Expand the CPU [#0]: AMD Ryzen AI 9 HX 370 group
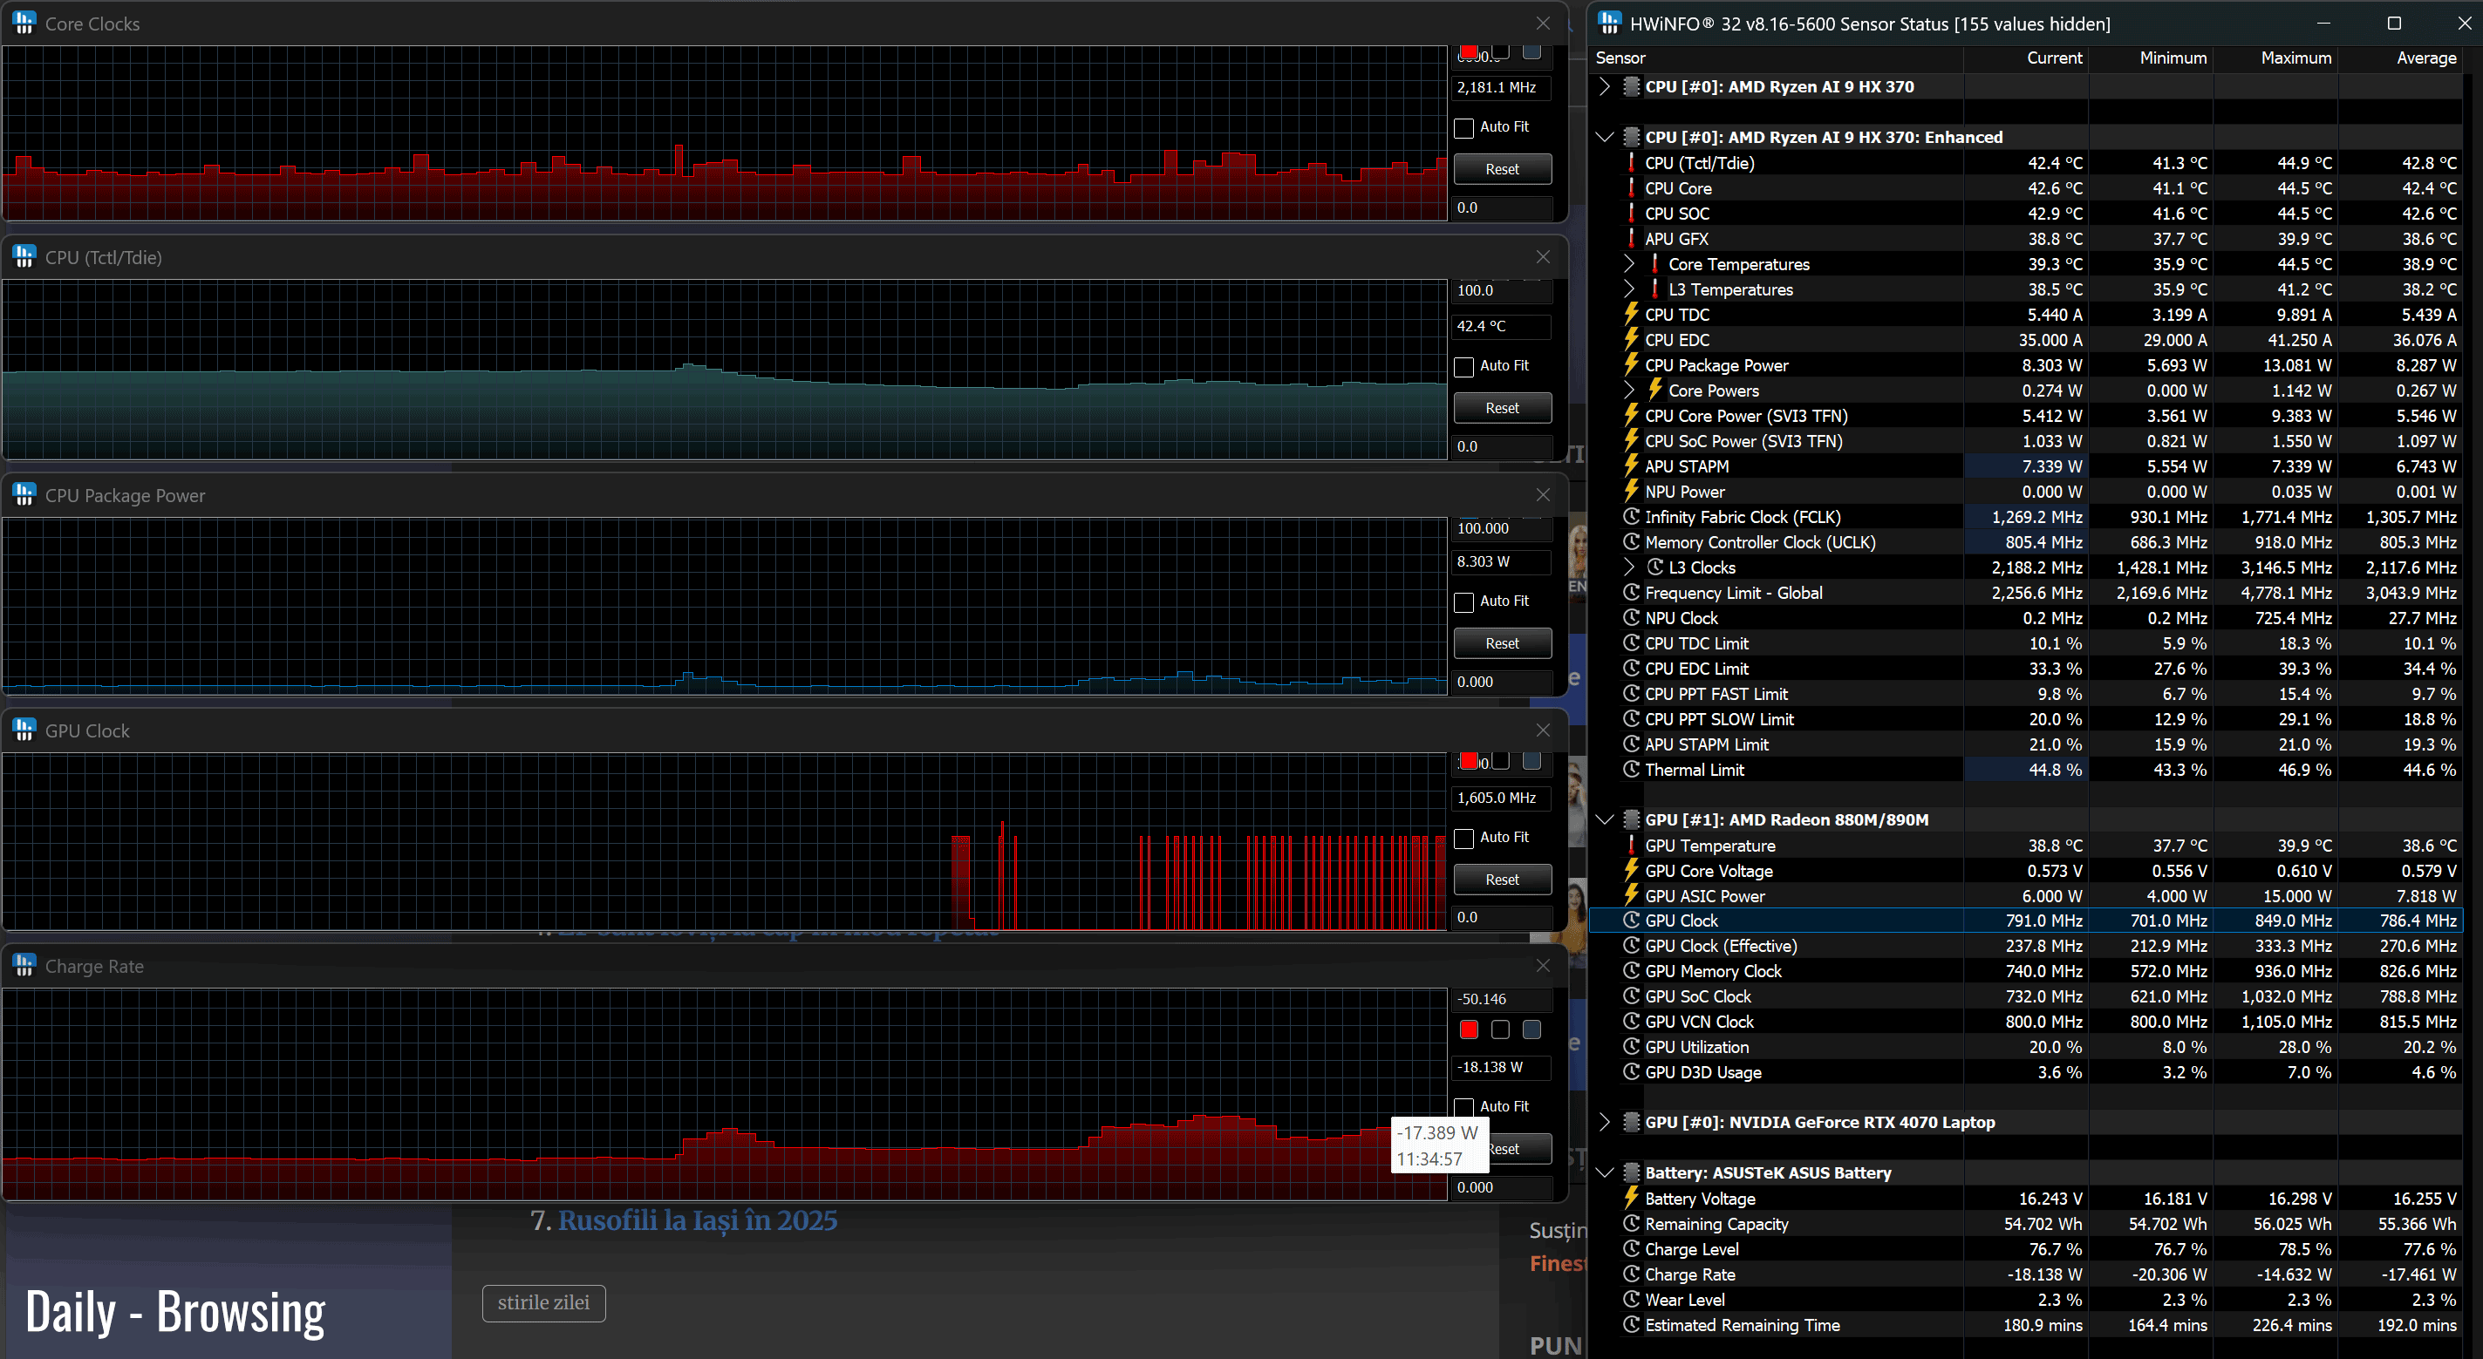 pos(1604,86)
